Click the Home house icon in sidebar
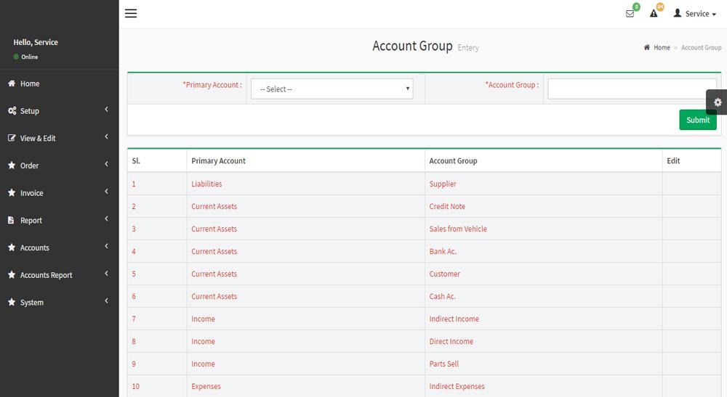 point(12,83)
